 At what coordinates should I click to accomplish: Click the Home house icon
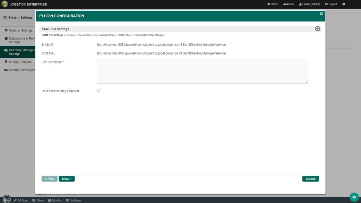268,4
